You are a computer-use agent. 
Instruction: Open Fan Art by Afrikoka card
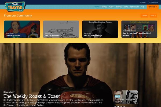61,29
